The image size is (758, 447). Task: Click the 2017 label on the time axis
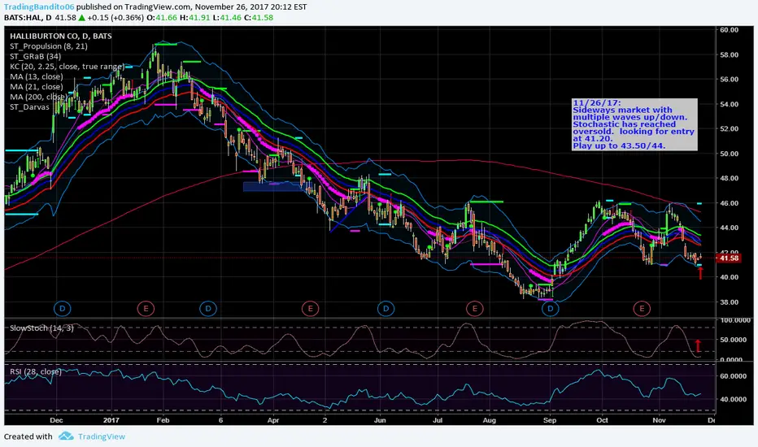111,420
